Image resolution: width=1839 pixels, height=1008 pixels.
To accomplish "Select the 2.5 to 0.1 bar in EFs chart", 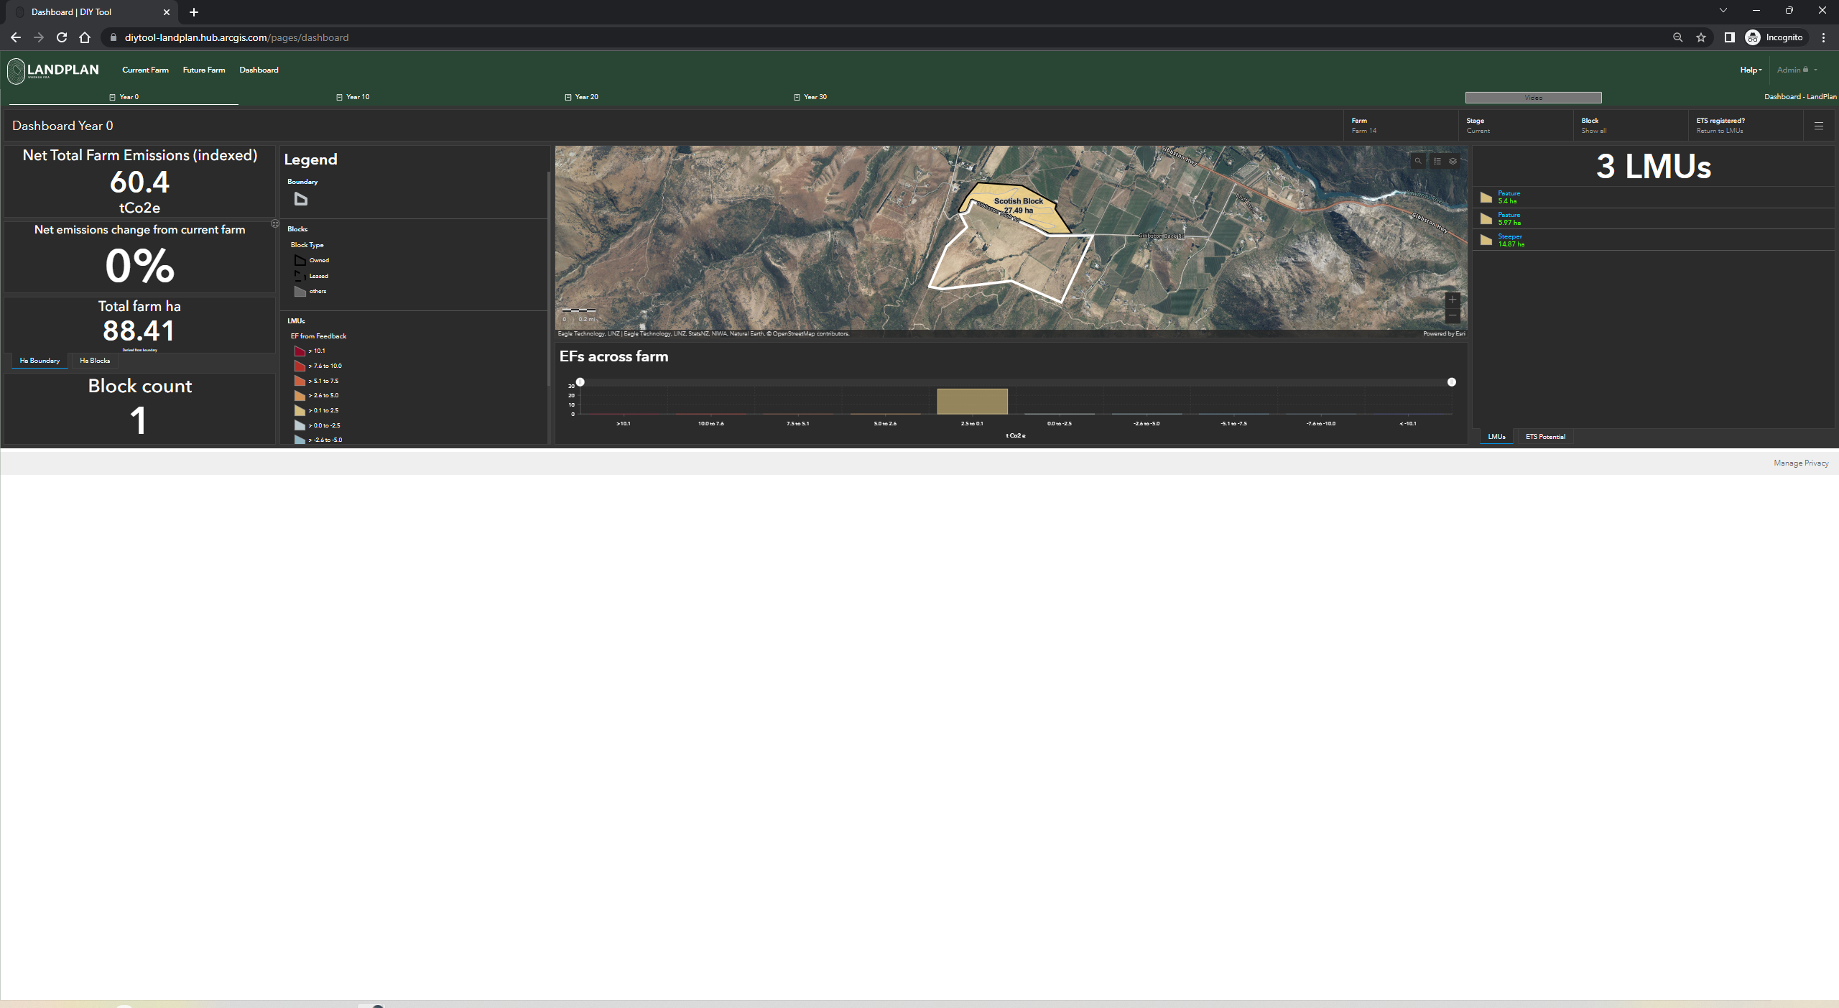I will pyautogui.click(x=972, y=401).
